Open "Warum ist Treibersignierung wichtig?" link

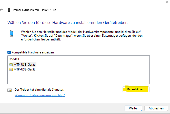39,95
